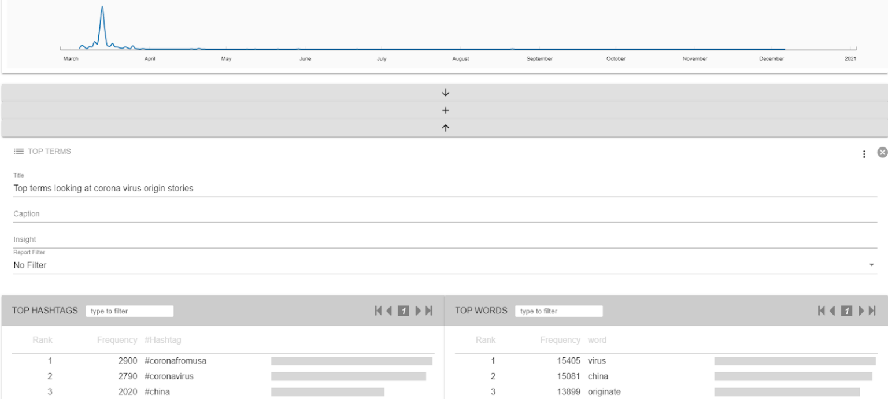Go to first page of Top Words
The width and height of the screenshot is (888, 399).
(822, 311)
